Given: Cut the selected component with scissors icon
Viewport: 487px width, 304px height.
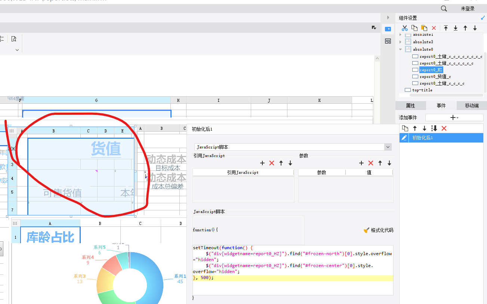Looking at the screenshot, I should pyautogui.click(x=404, y=28).
